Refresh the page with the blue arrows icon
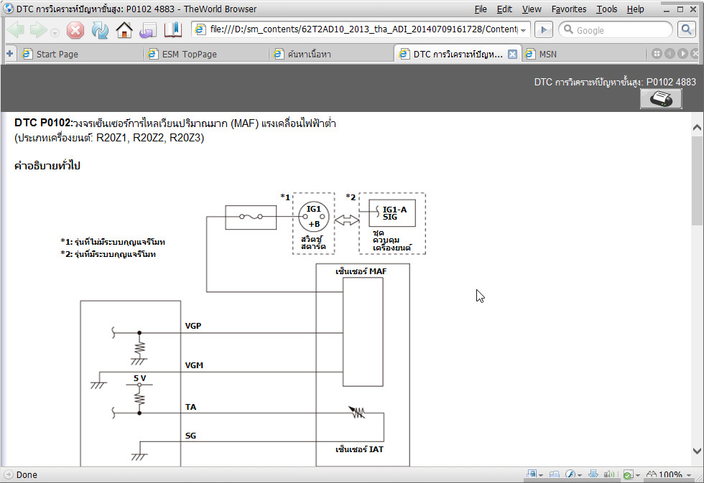This screenshot has width=704, height=483. [100, 30]
